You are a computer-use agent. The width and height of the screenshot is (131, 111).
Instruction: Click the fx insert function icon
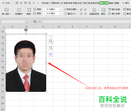pyautogui.click(x=39, y=22)
